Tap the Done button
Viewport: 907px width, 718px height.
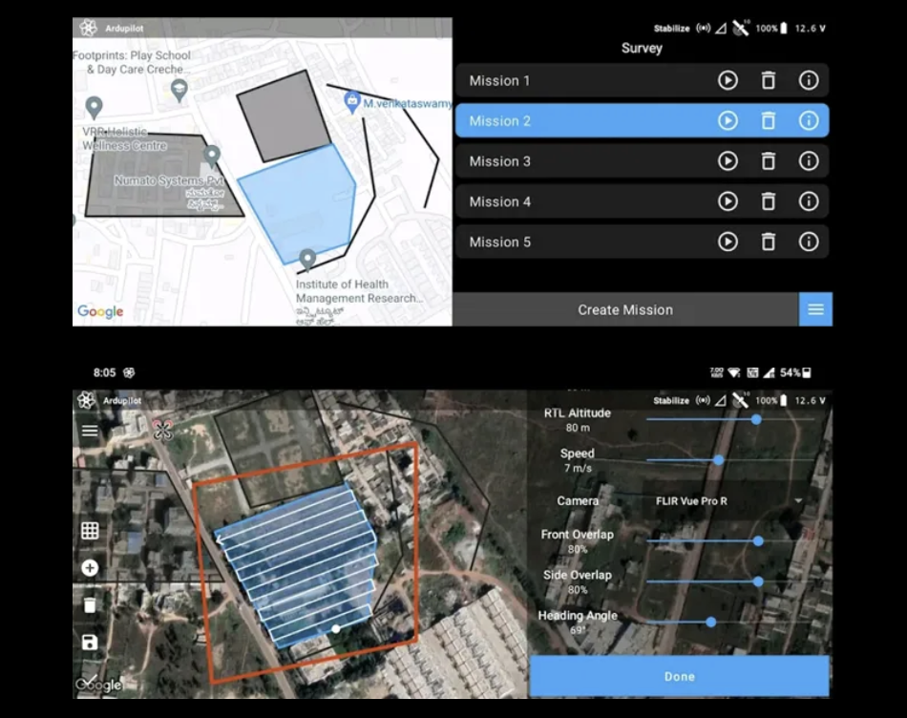(679, 676)
